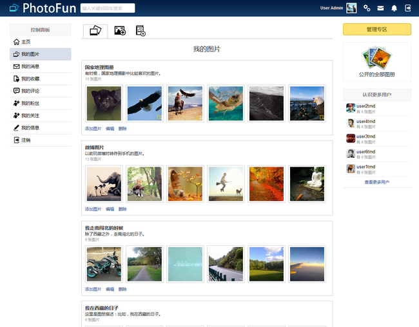Open user2tmd profile avatar
This screenshot has height=327, width=419.
[x=351, y=108]
